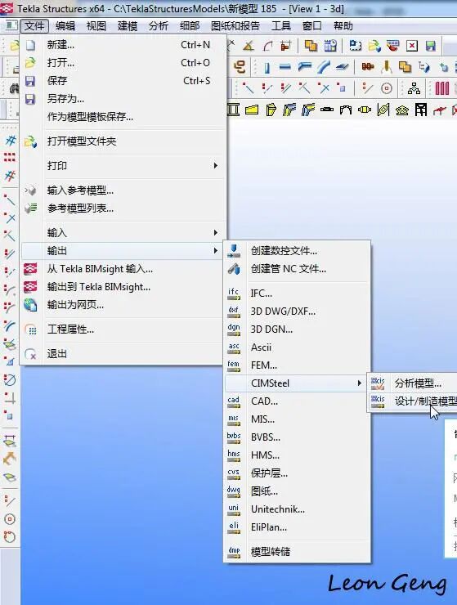Screen dimensions: 457x605
Task: Choose 另存为... from the file menu
Action: (x=65, y=99)
